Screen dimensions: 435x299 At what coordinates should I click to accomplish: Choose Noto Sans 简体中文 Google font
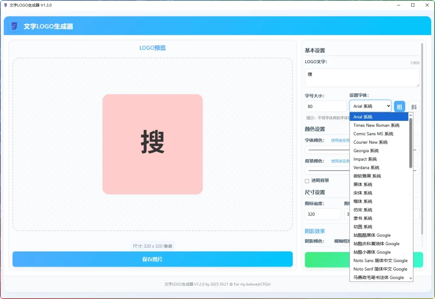[x=380, y=260]
